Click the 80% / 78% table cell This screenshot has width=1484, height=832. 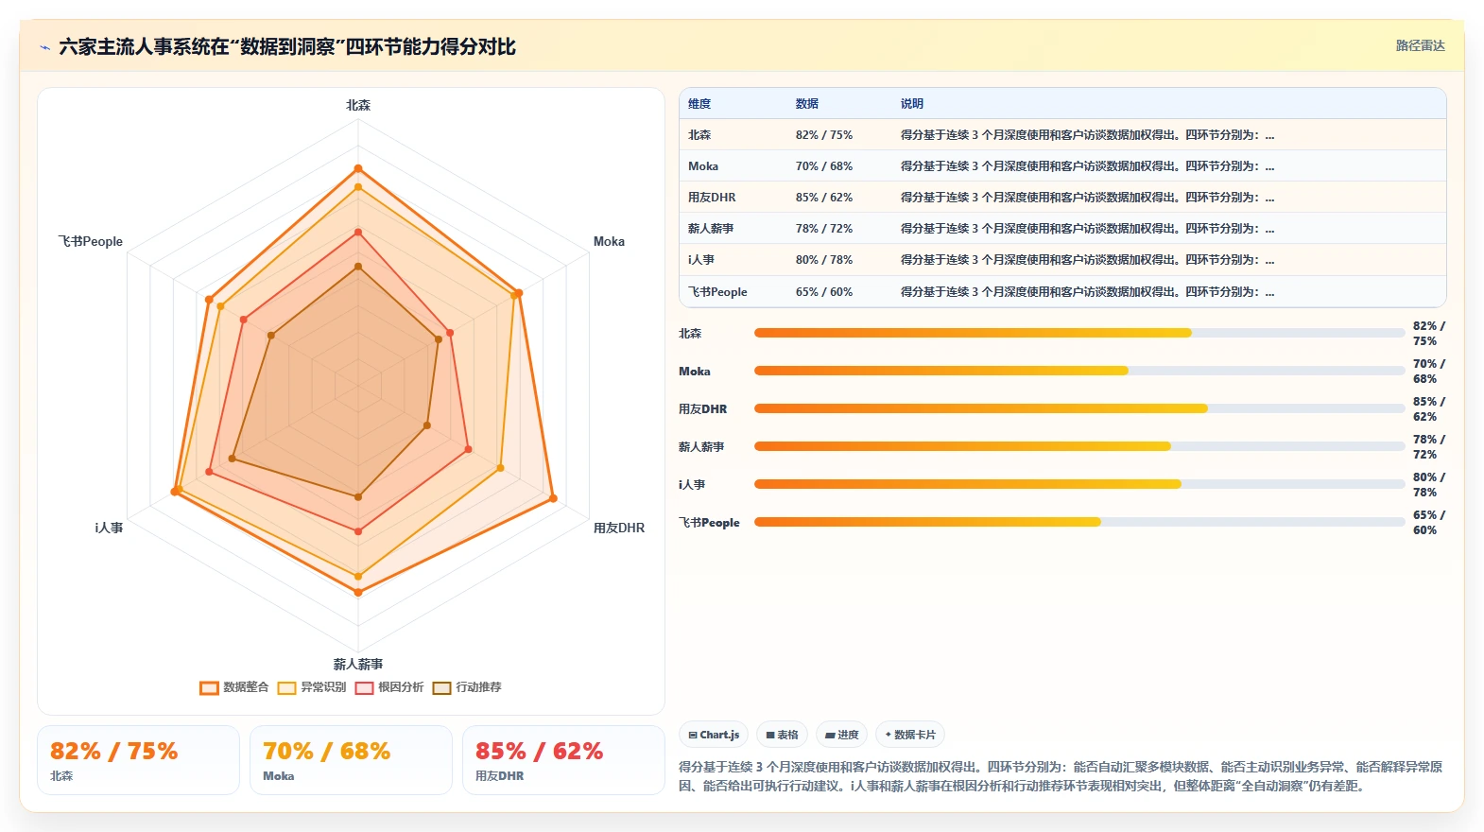[x=824, y=260]
